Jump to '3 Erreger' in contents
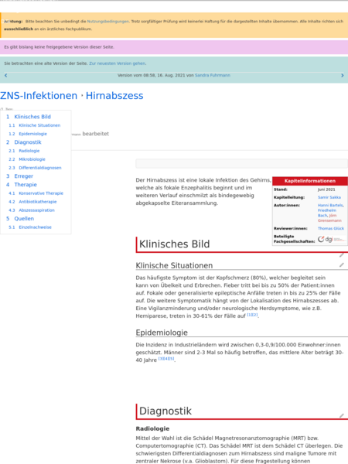 tap(19, 176)
